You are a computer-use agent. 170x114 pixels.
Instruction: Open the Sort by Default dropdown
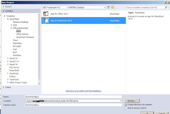point(91,7)
